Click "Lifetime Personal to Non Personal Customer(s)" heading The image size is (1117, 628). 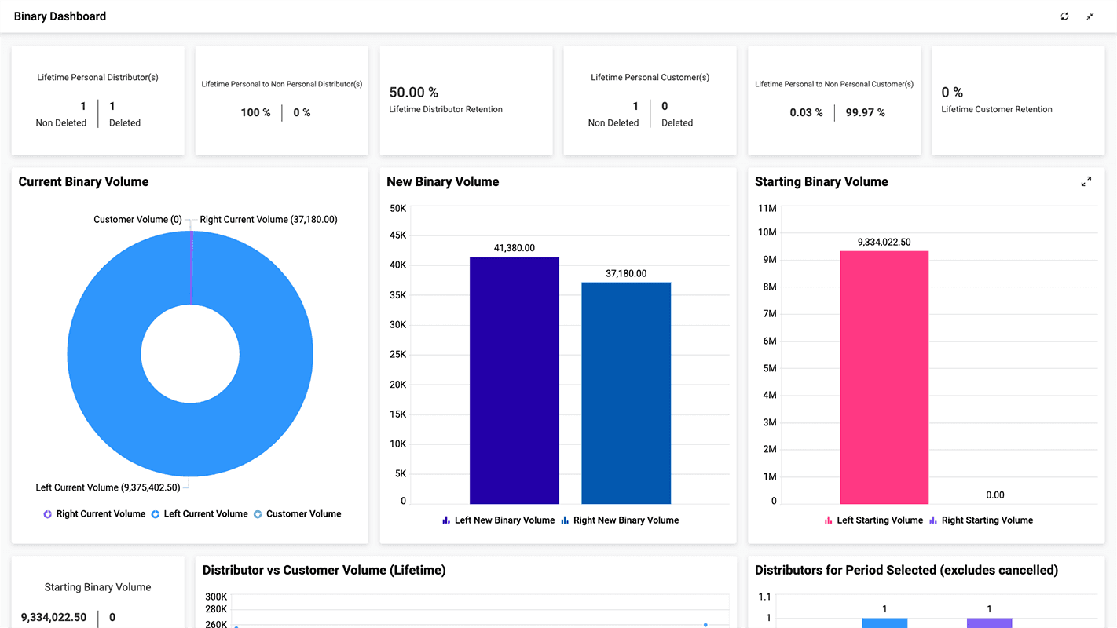tap(834, 84)
